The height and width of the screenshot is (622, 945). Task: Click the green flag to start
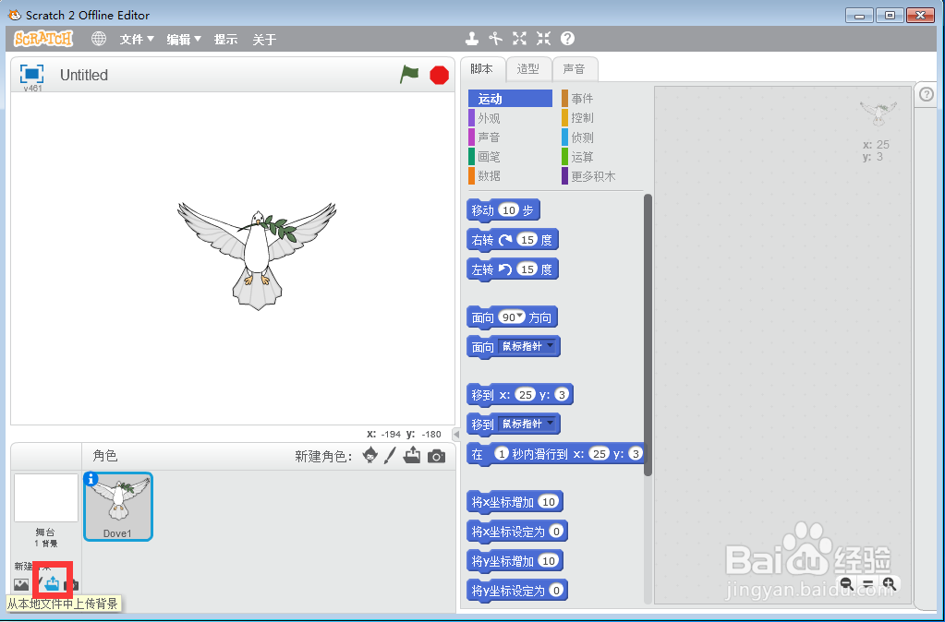(409, 75)
